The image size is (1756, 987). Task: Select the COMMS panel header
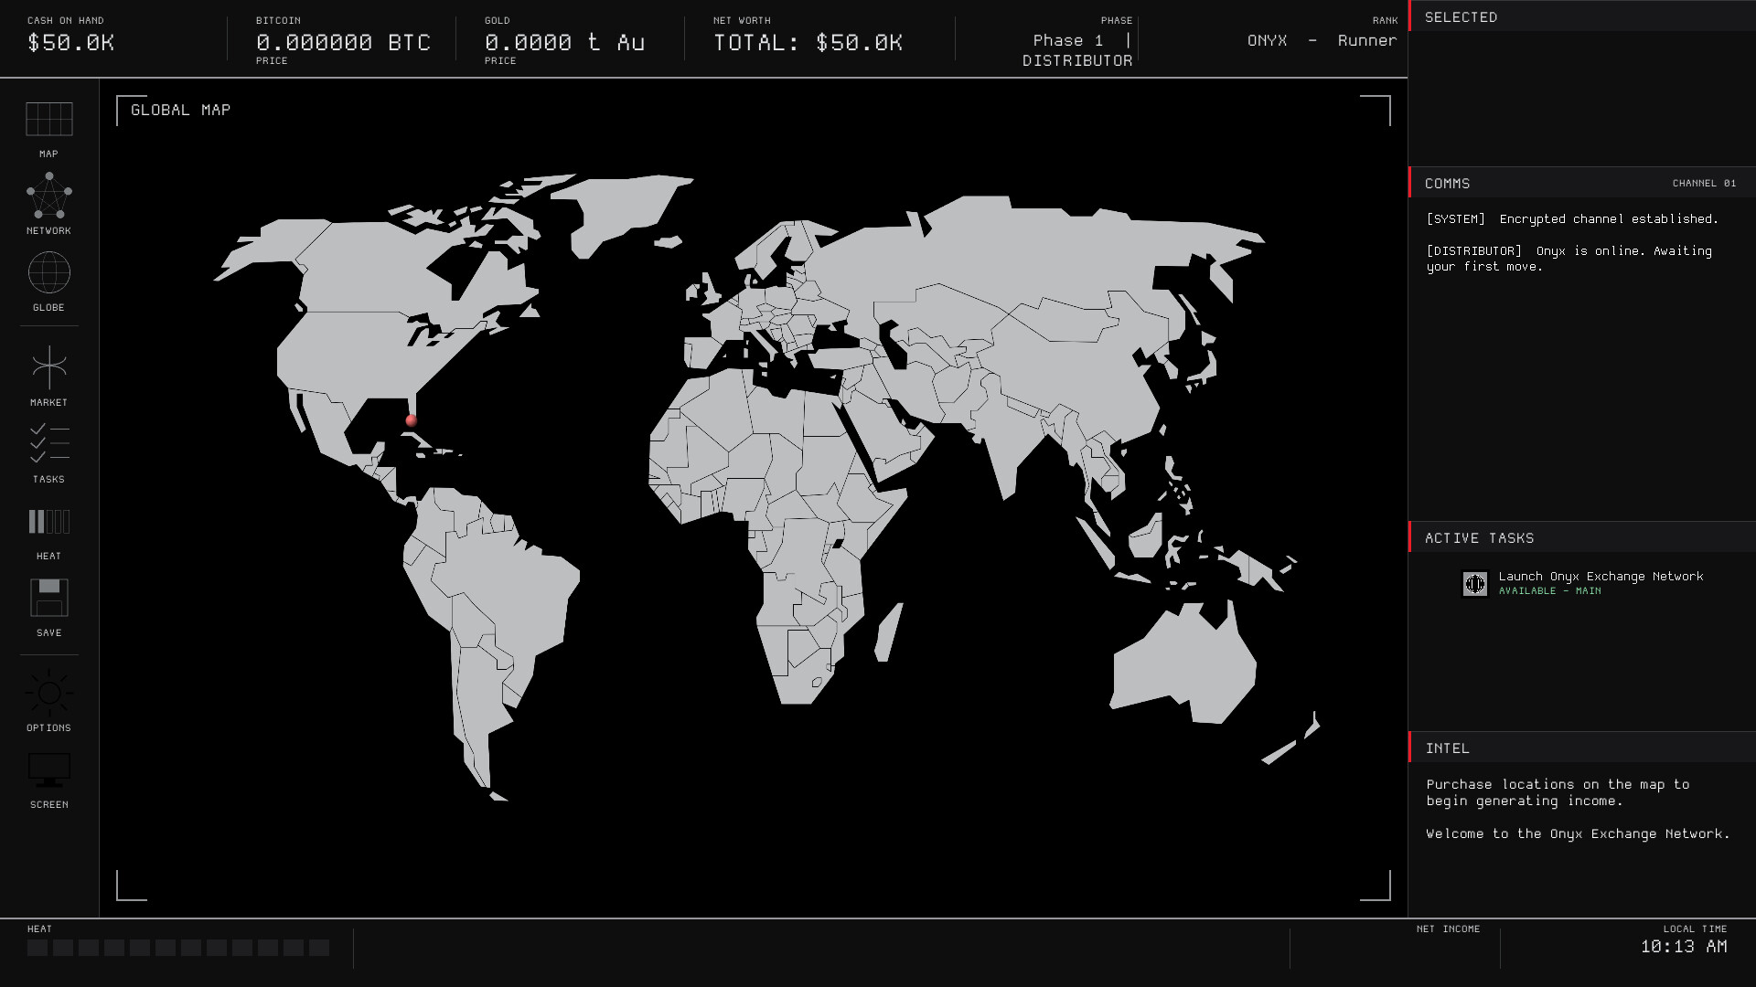[1582, 183]
